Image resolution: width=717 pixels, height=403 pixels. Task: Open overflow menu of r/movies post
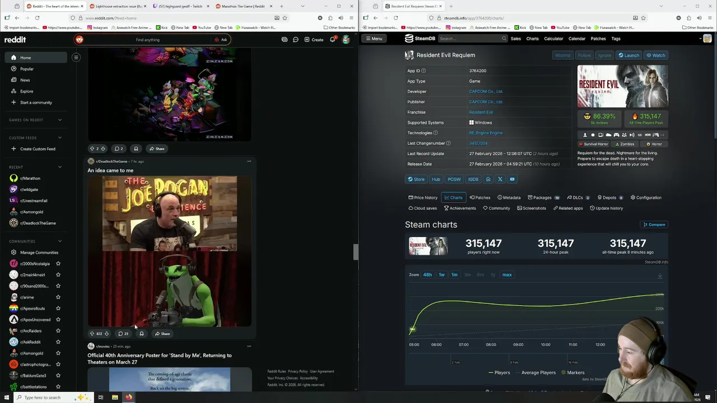(249, 346)
